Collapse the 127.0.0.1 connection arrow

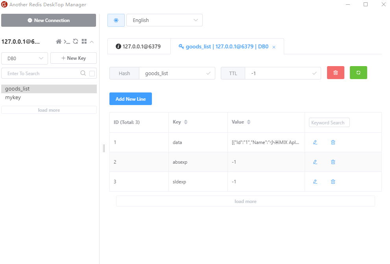[x=92, y=42]
